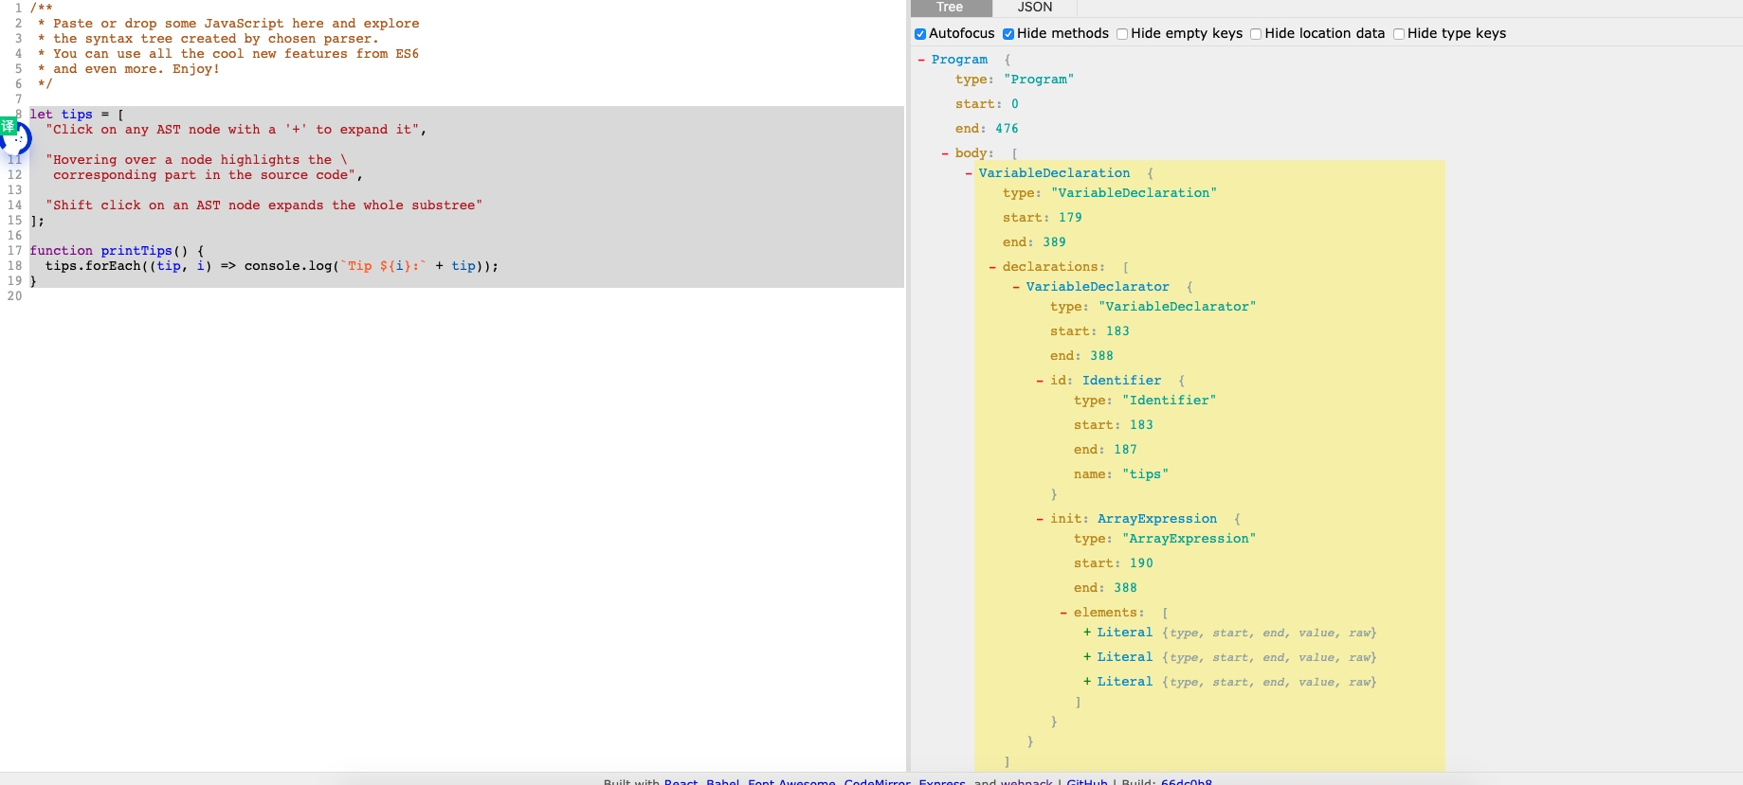Click the tips.forEach code line

tap(272, 266)
